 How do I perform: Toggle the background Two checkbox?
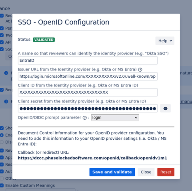(2, 35)
